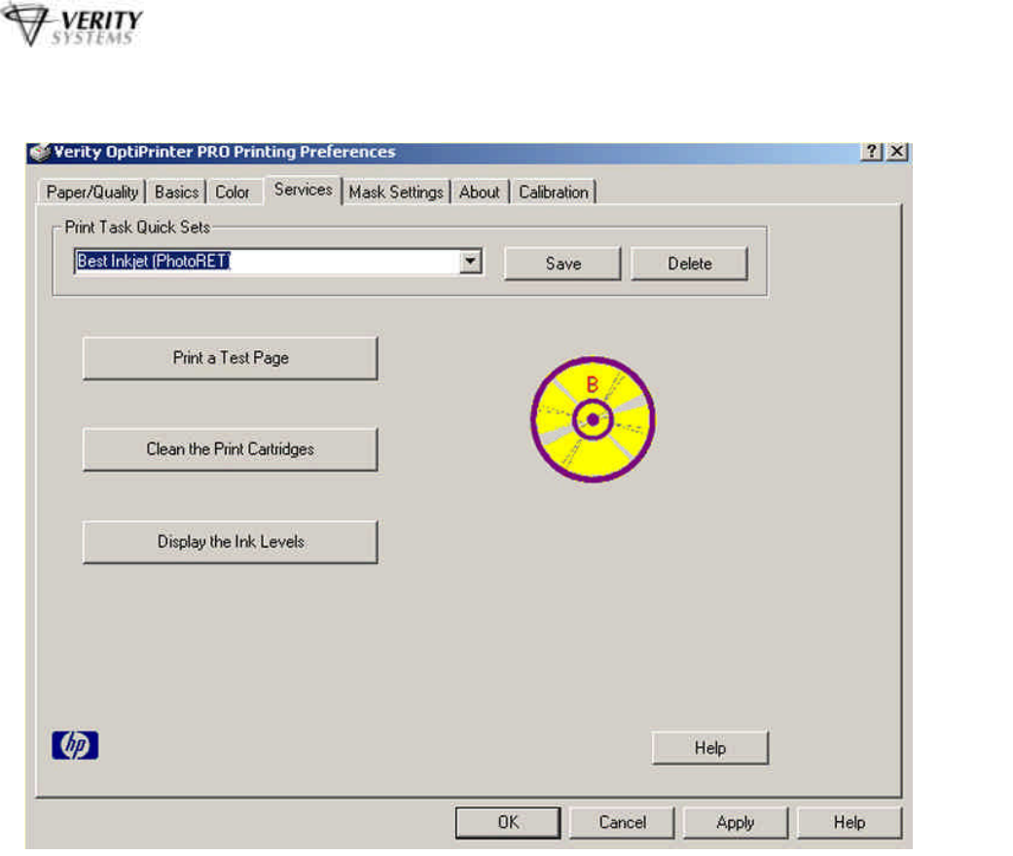Open the Basics tab
The width and height of the screenshot is (1013, 856).
pos(176,193)
